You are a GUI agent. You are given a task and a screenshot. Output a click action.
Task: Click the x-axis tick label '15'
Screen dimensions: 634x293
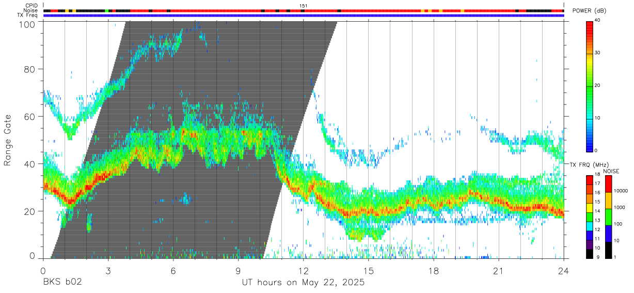pos(368,271)
